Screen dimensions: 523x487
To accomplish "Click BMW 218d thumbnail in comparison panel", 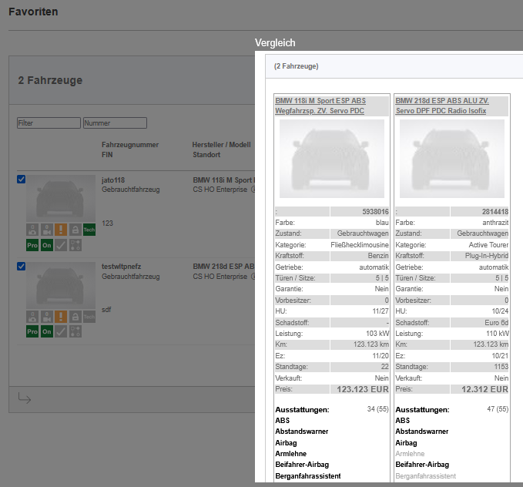I will (x=452, y=160).
